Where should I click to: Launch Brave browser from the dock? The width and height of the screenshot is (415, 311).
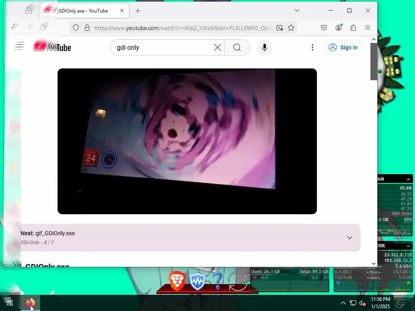(177, 281)
